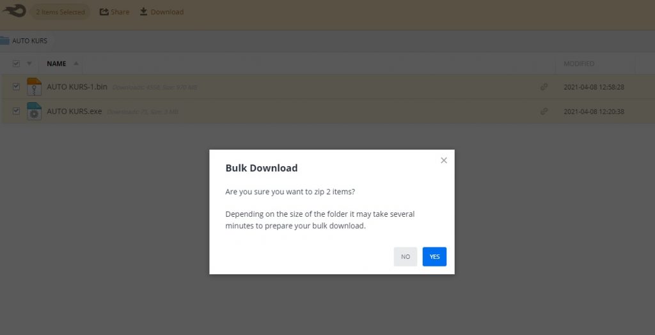Click the MediaFire flame logo
The height and width of the screenshot is (335, 655).
[14, 11]
